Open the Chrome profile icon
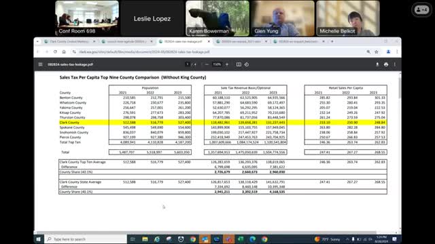The height and width of the screenshot is (244, 435). [388, 52]
